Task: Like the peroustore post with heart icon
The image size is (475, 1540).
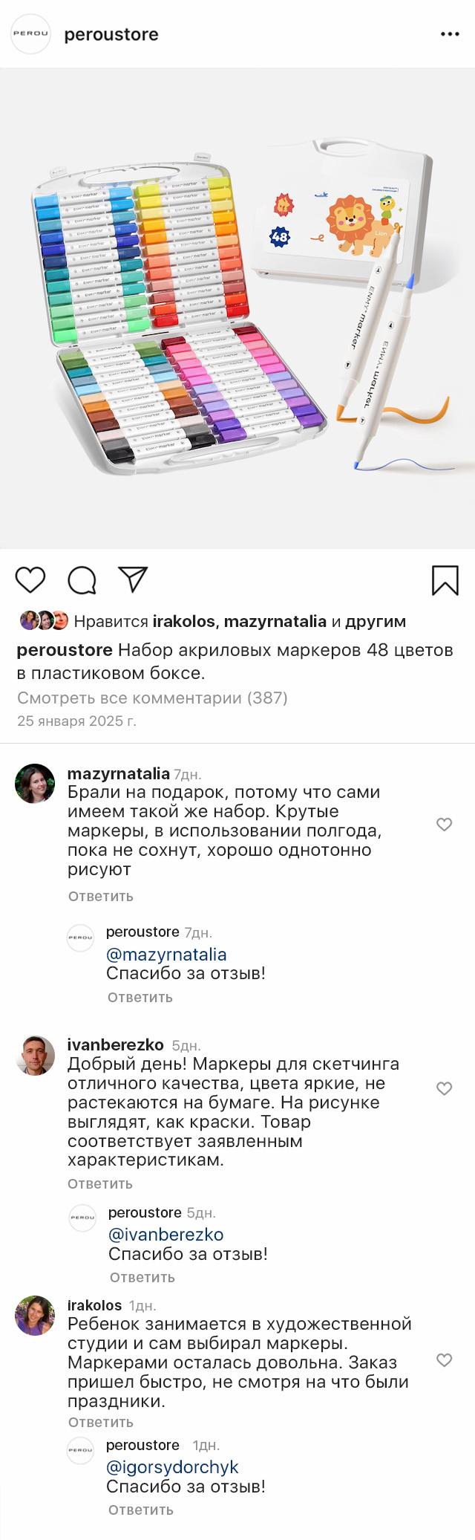Action: [30, 580]
